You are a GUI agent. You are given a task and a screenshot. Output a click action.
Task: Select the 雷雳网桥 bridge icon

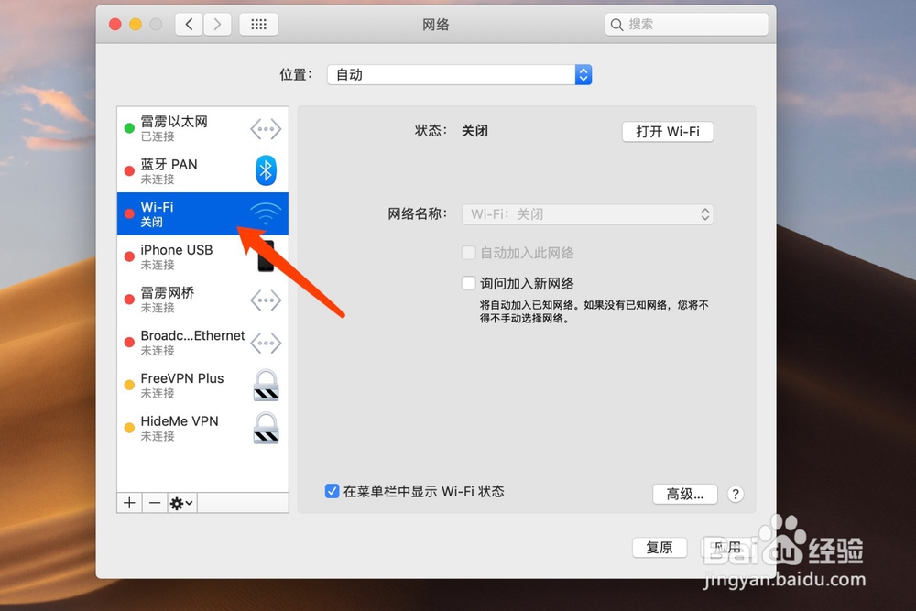[265, 300]
